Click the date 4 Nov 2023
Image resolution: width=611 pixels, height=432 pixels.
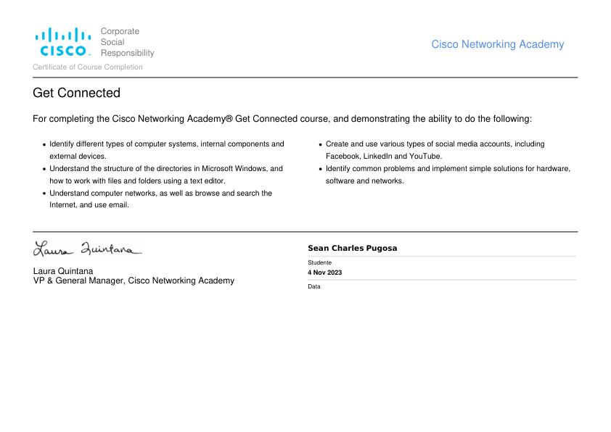324,273
